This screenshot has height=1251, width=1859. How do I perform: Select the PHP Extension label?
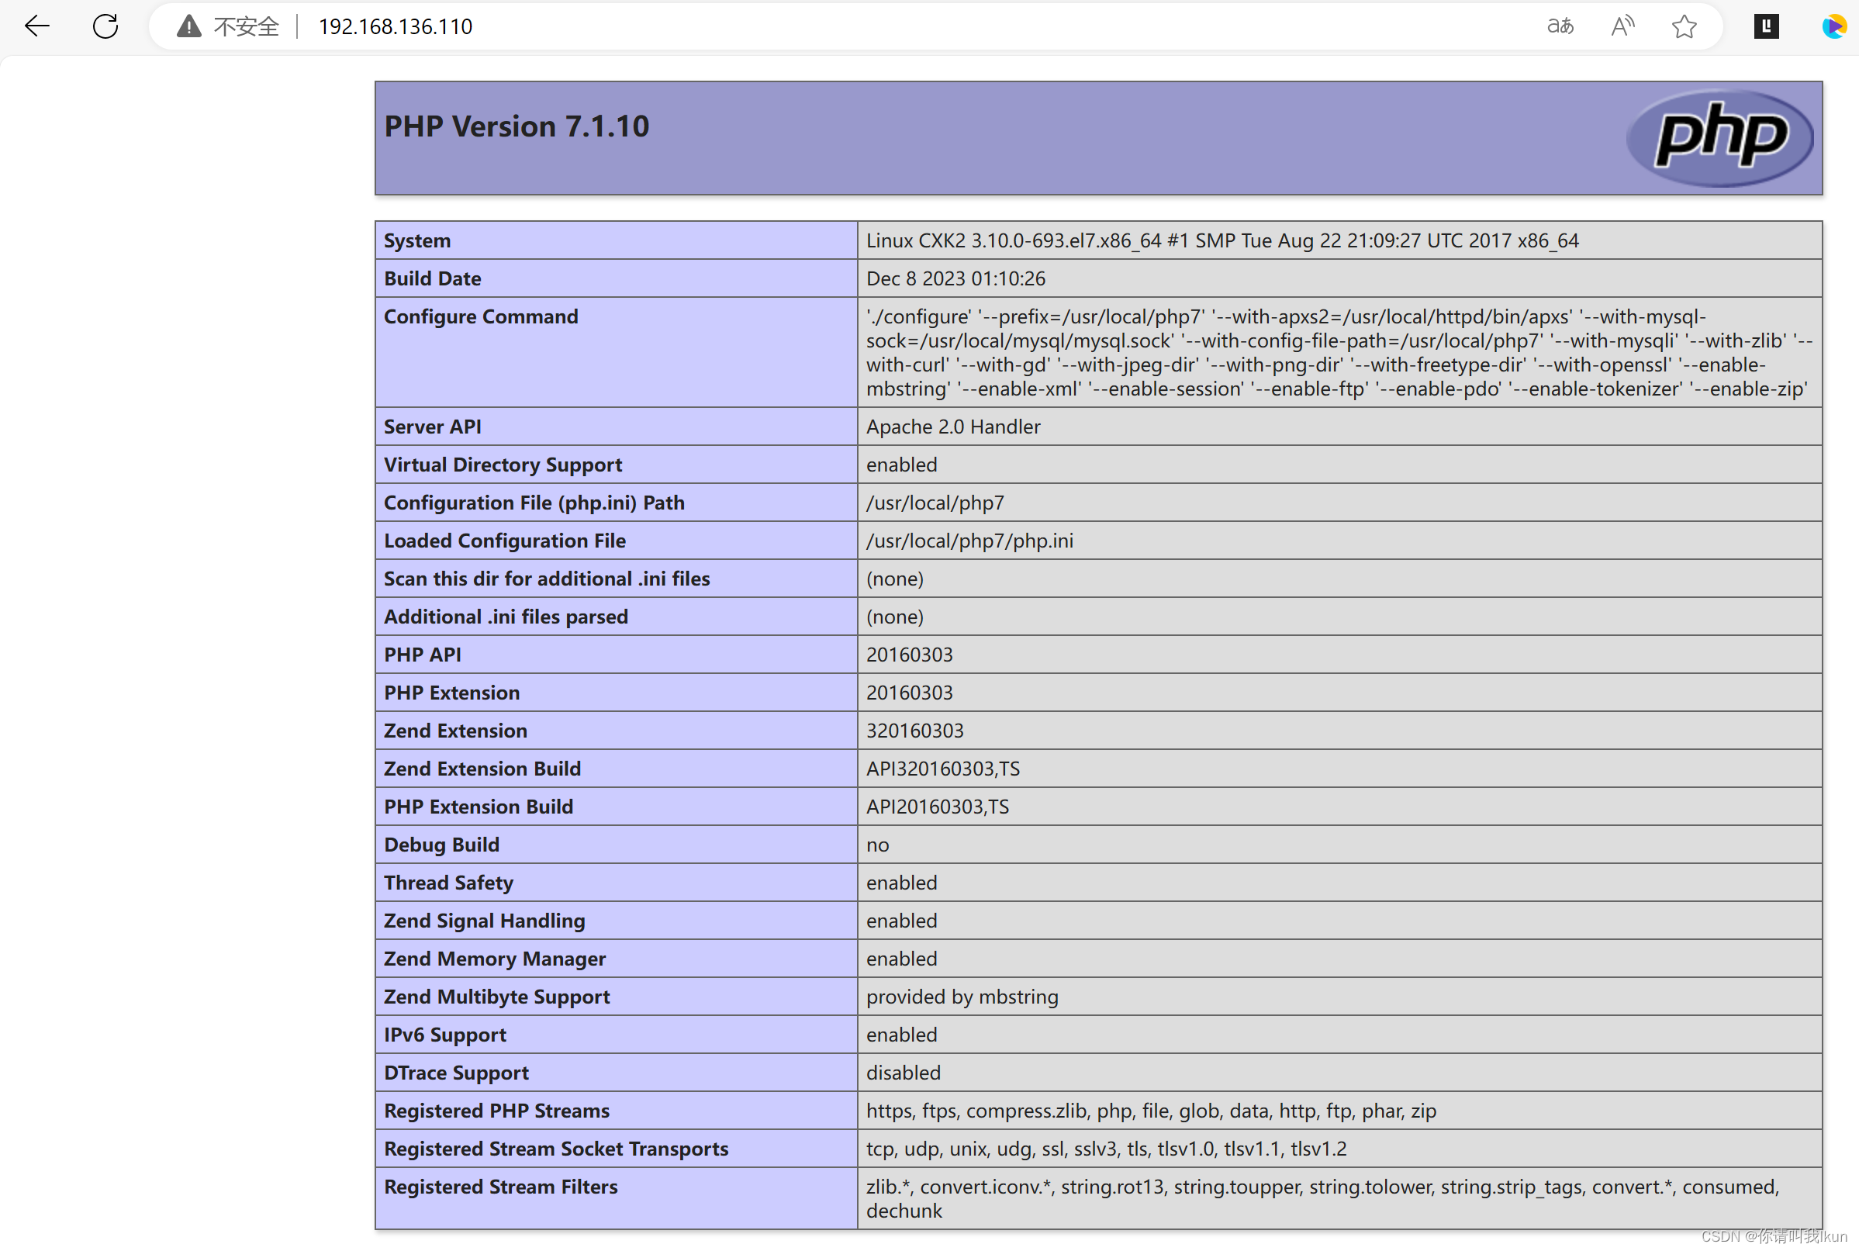[451, 693]
